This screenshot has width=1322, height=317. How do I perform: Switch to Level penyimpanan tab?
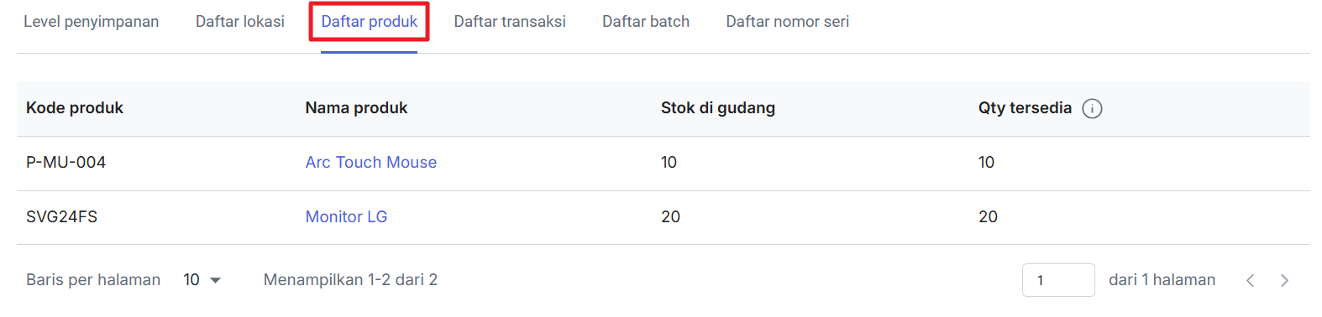(91, 22)
